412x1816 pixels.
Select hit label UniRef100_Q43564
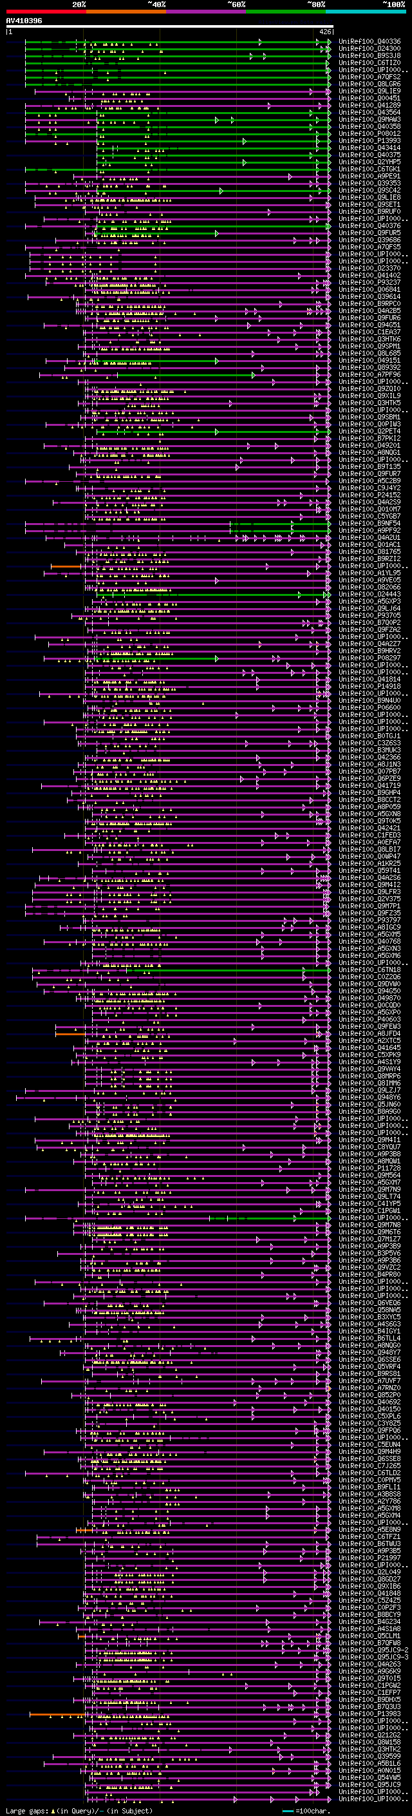[369, 113]
